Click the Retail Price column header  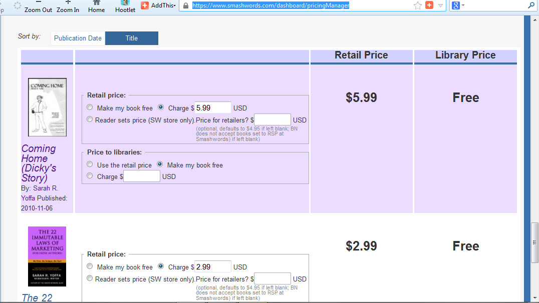361,55
